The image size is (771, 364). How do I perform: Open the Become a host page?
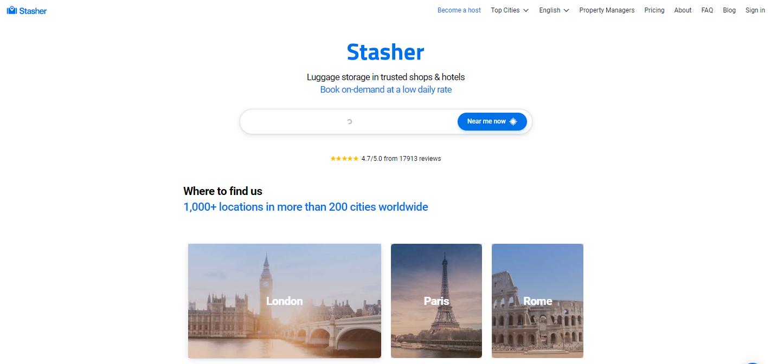[459, 10]
